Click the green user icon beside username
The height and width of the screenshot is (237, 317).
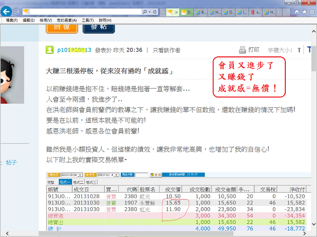click(x=49, y=50)
